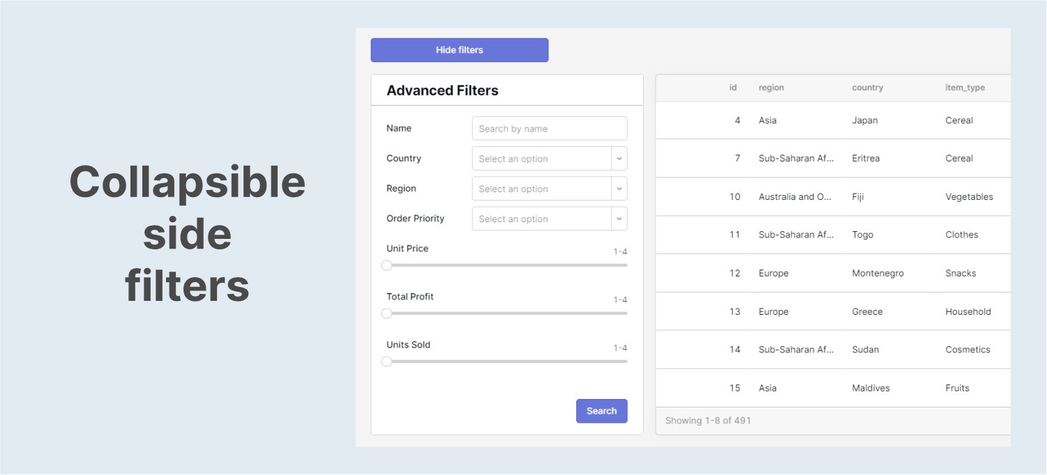This screenshot has height=475, width=1047.
Task: Click the Showing 1-8 of 491 footer
Action: pyautogui.click(x=708, y=420)
